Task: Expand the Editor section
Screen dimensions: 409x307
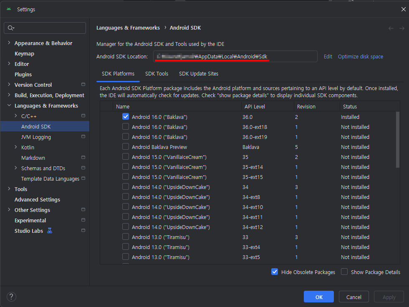Action: point(9,63)
